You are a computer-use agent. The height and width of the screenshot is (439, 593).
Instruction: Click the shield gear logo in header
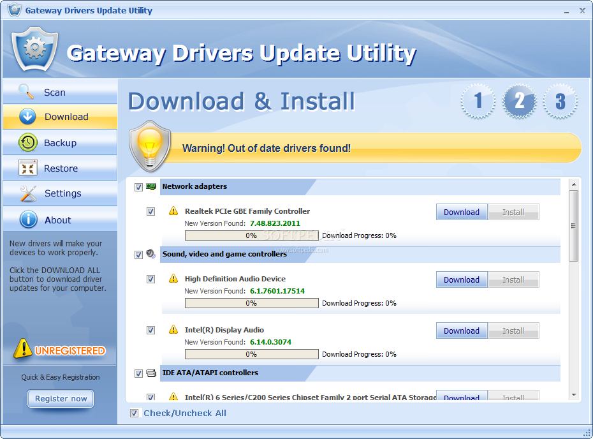[x=34, y=49]
